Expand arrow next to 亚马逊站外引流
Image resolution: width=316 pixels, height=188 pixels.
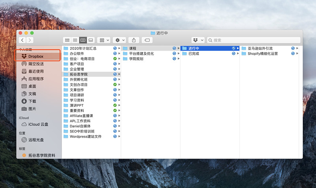pos(297,48)
